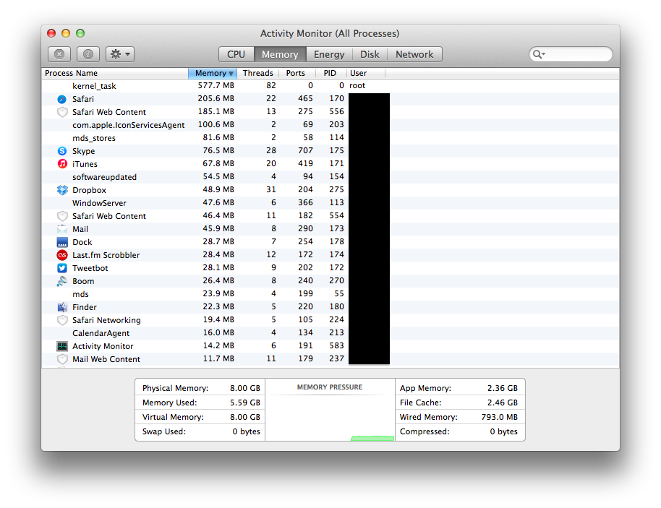Screen dimensions: 661x508
Task: Sort by the User column header
Action: pos(365,73)
